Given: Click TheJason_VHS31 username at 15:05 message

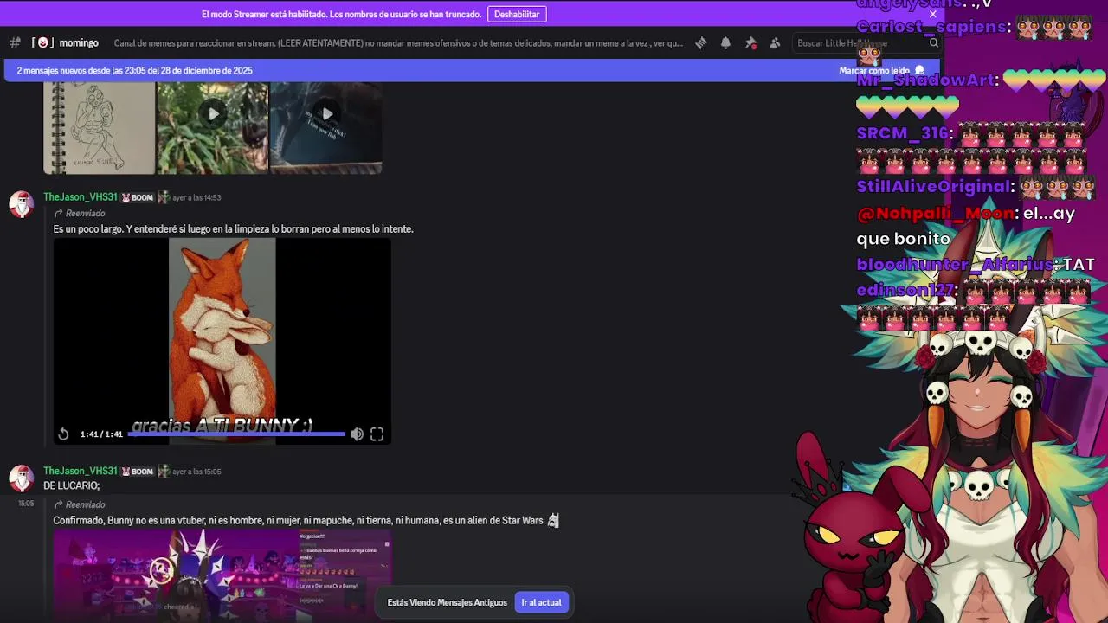Looking at the screenshot, I should coord(80,472).
